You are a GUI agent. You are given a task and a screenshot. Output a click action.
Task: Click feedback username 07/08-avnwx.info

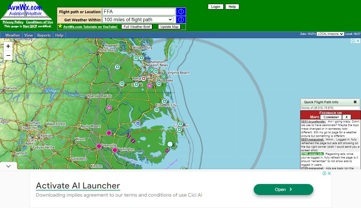(312, 154)
